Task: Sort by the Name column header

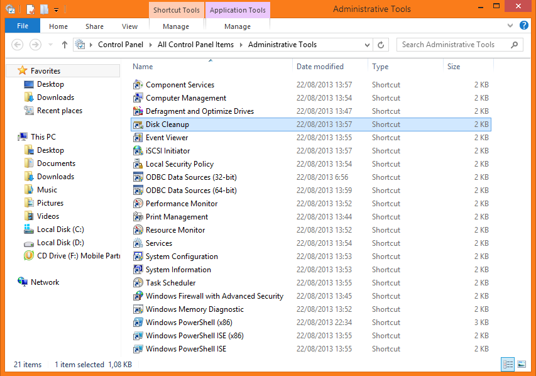Action: 211,67
